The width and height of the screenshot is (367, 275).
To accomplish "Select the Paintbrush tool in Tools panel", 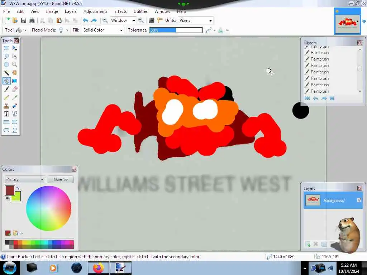I will 6,89.
